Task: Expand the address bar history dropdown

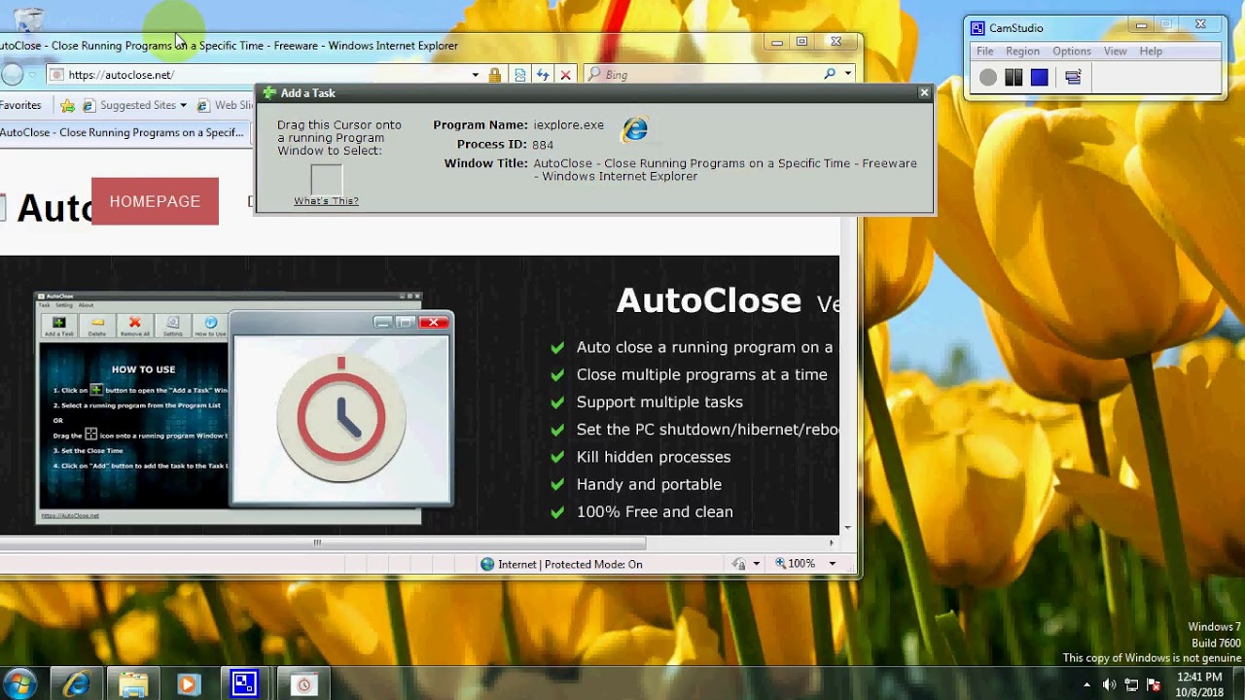Action: click(475, 75)
